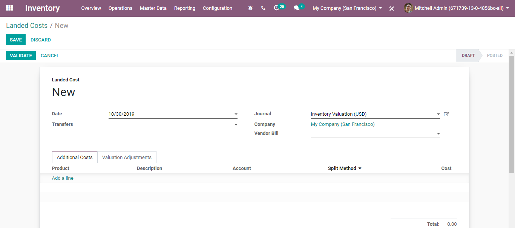Click the SAVE button
Viewport: 515px width, 228px height.
point(16,40)
